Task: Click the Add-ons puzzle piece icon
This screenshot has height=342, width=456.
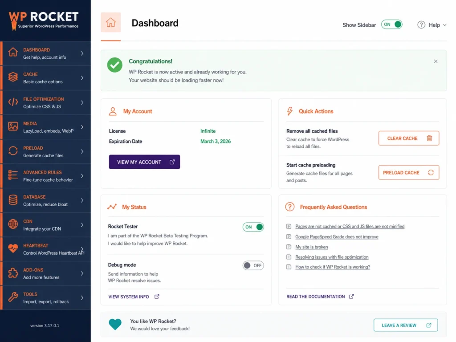Action: tap(13, 273)
